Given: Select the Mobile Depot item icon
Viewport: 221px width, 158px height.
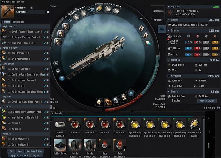Looking at the screenshot, I should click(x=60, y=145).
